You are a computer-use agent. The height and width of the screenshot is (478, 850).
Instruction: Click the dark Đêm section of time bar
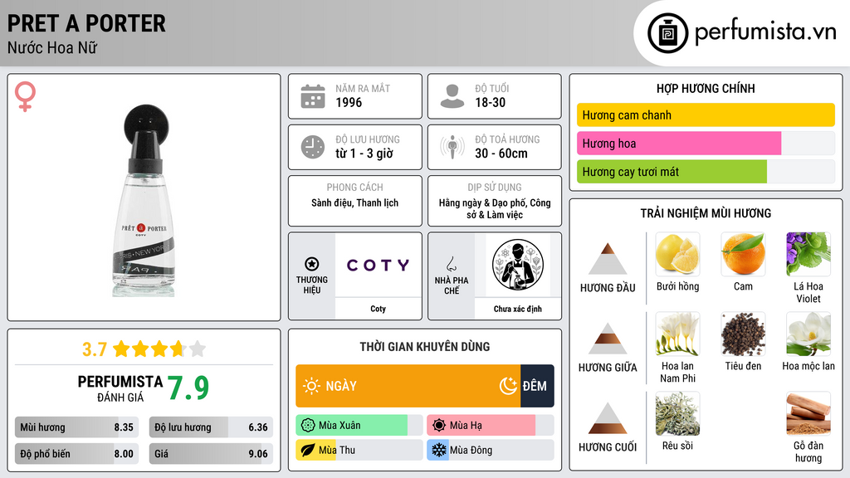coord(537,386)
